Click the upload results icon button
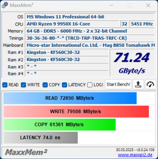The width and height of the screenshot is (158, 159). [138, 84]
